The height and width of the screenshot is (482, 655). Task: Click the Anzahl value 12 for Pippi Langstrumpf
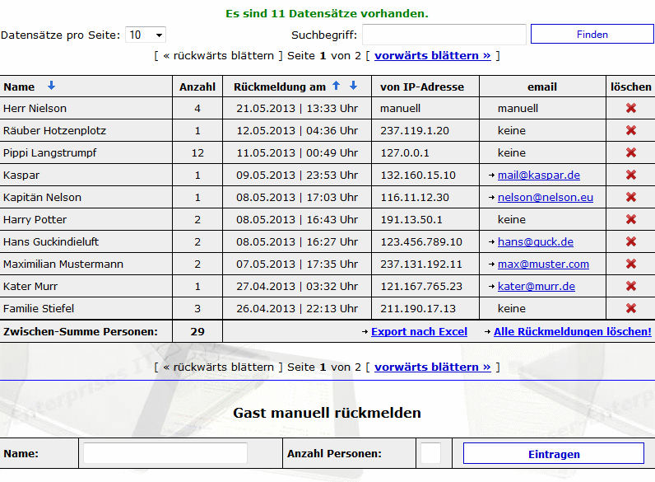197,152
